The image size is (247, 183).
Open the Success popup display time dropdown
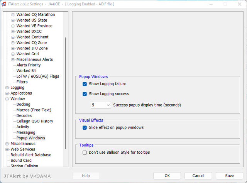[101, 105]
